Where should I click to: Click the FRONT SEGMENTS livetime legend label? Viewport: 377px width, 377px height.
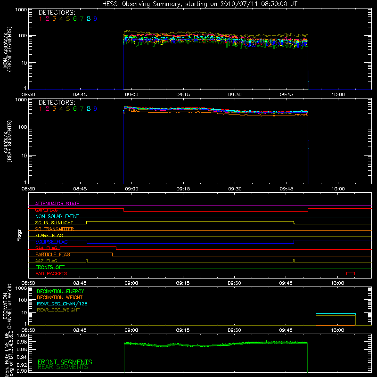(x=65, y=362)
